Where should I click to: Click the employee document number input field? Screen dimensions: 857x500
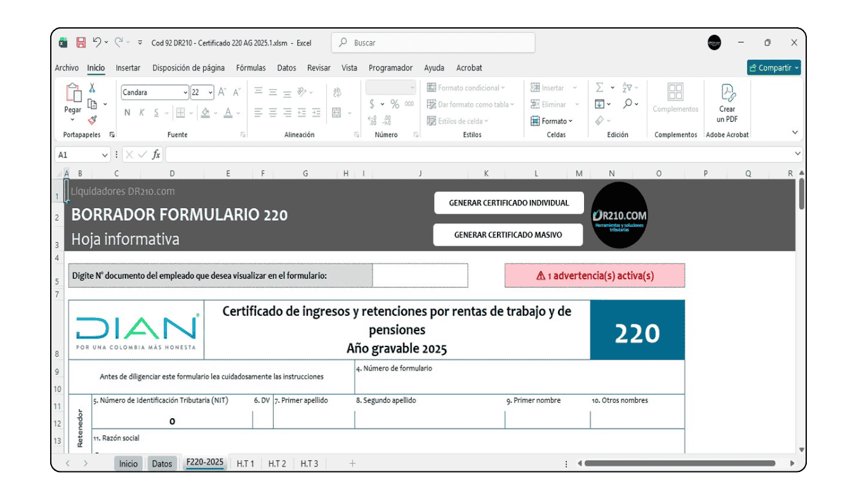pos(419,275)
